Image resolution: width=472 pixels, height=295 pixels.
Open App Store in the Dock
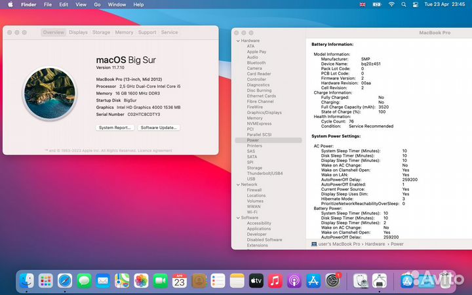[313, 281]
